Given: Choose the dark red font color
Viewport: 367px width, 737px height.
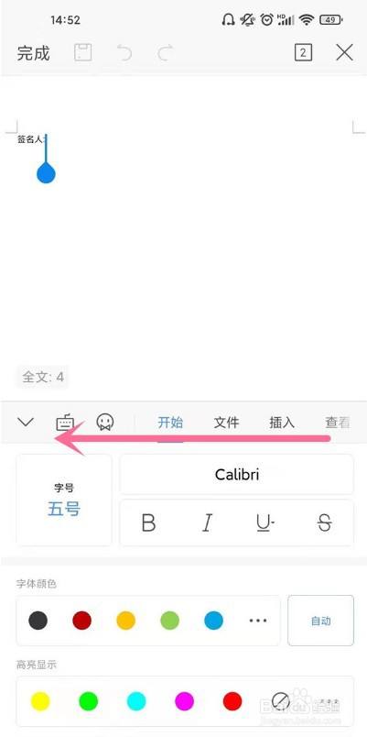Looking at the screenshot, I should tap(81, 621).
